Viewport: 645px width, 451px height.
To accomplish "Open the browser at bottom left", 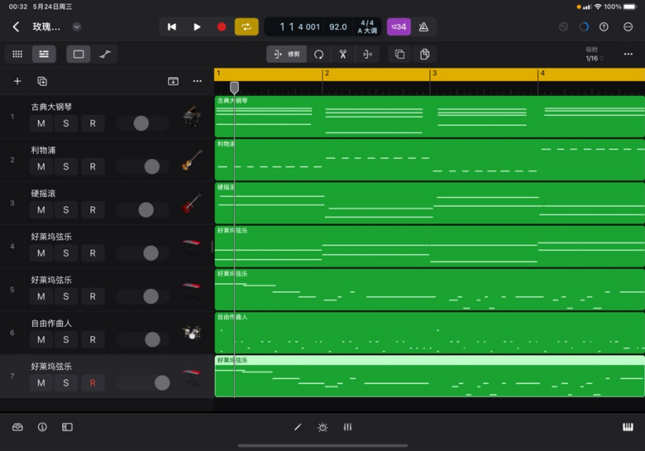I will [x=17, y=427].
